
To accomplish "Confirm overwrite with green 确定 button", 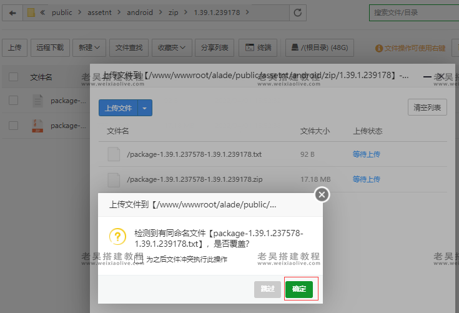I will pos(299,289).
